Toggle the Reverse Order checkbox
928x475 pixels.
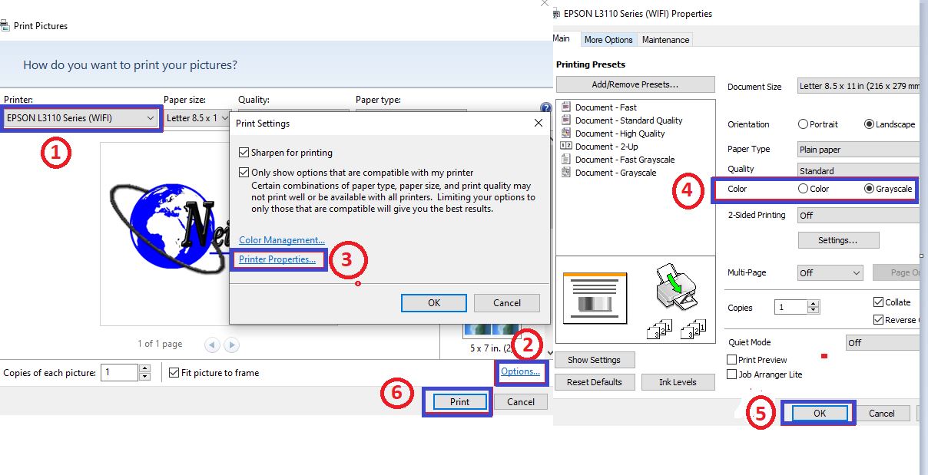[x=879, y=320]
